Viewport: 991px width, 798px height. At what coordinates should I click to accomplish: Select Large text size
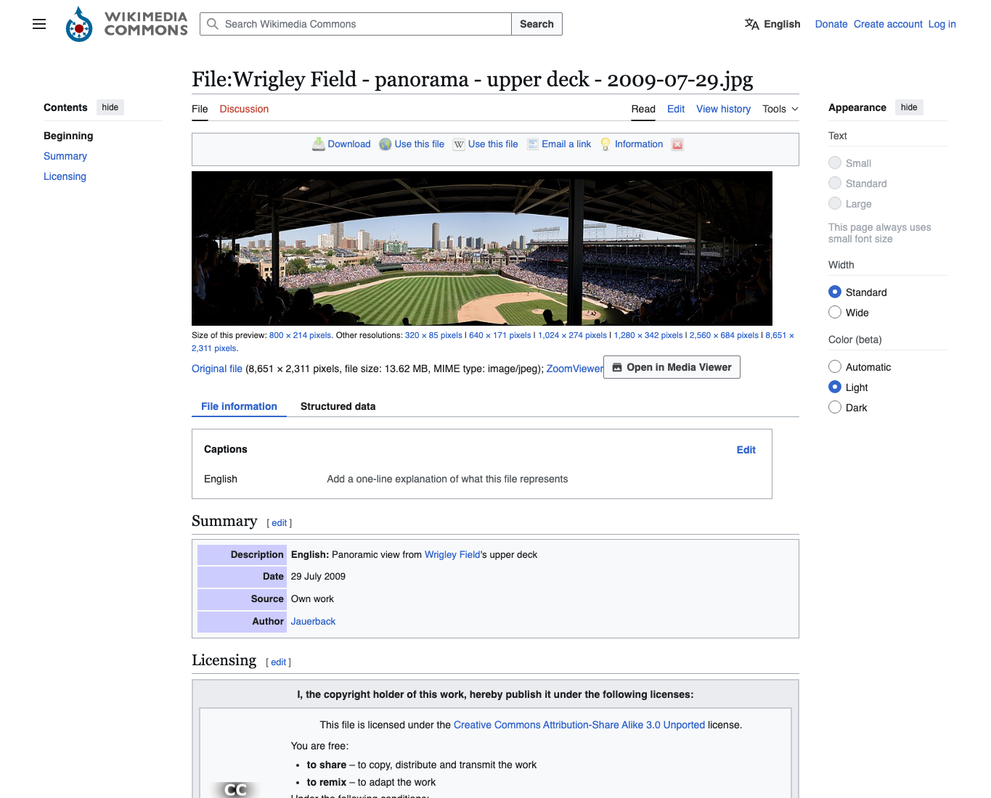point(835,203)
